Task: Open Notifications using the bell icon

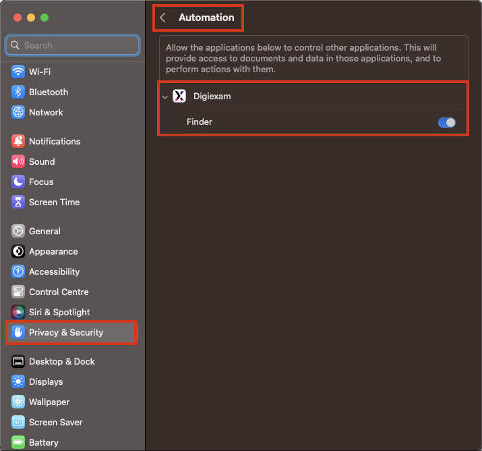Action: pyautogui.click(x=18, y=141)
